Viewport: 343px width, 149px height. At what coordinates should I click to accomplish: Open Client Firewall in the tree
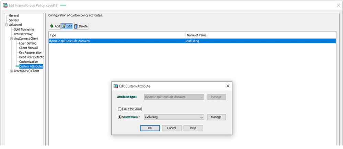[28, 48]
